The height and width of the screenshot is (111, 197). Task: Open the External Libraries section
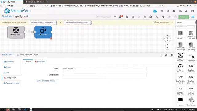11,83
